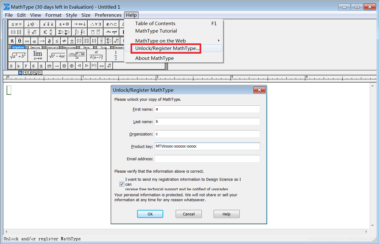
Task: Open the relational symbols palette ≤≠≈
Action: (16, 24)
